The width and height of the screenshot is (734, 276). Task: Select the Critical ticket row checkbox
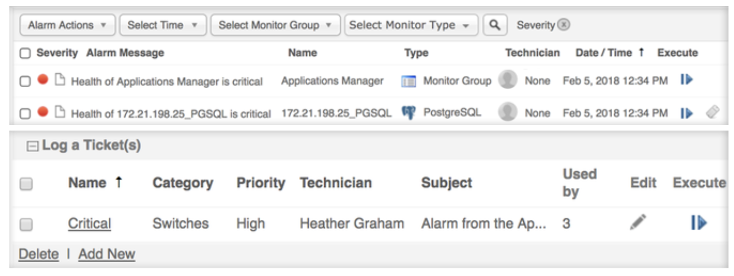tap(25, 224)
